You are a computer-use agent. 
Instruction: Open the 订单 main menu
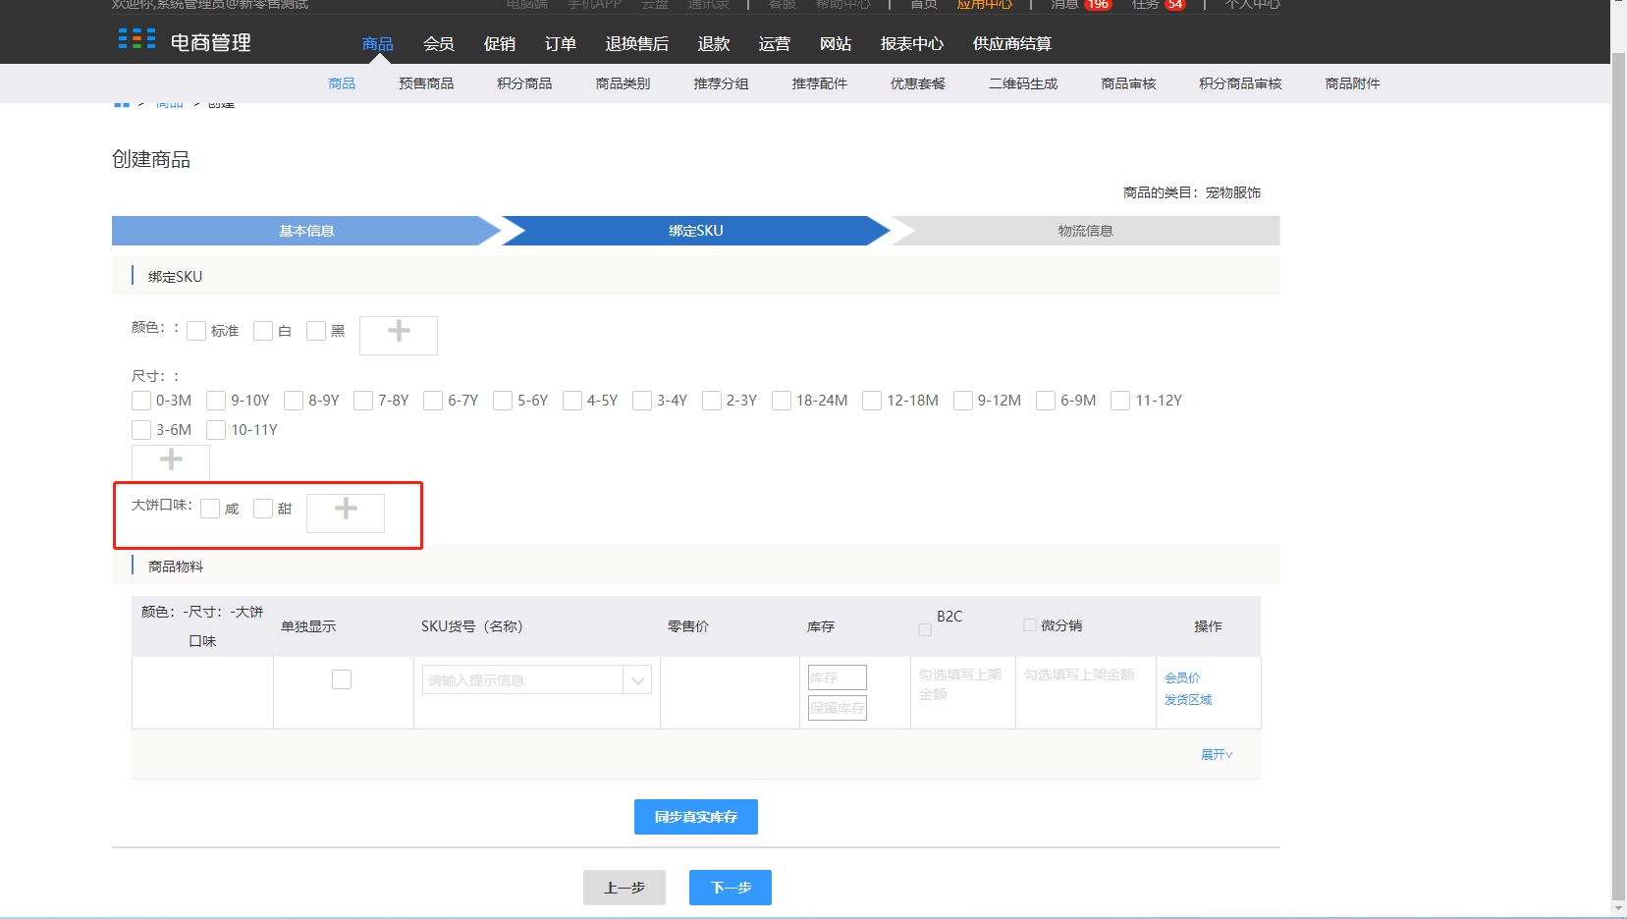[560, 43]
